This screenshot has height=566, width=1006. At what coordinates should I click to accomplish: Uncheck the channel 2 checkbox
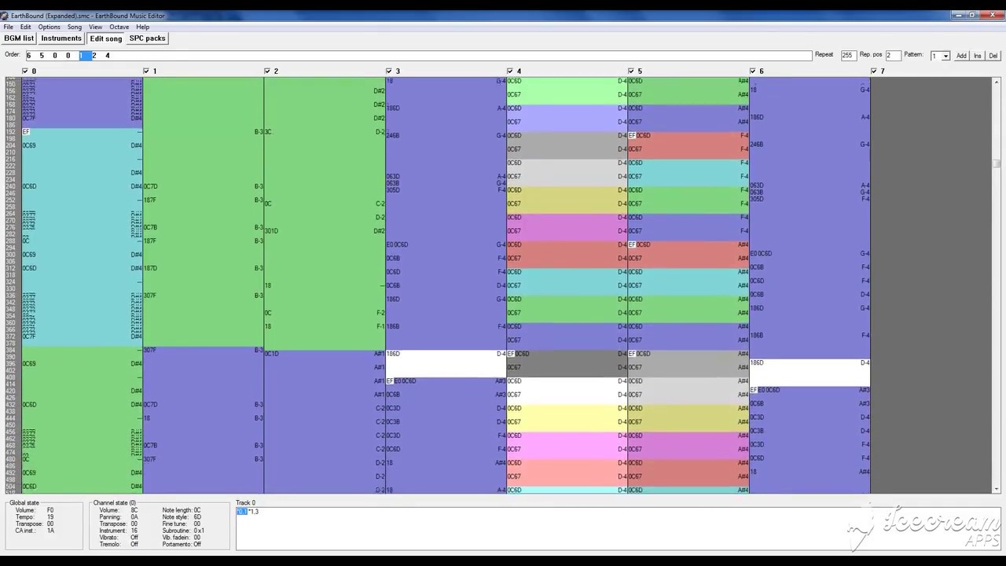point(267,71)
